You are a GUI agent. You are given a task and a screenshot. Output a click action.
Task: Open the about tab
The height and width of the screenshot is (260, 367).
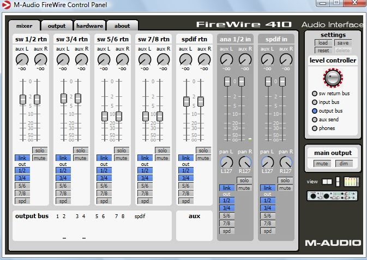122,26
